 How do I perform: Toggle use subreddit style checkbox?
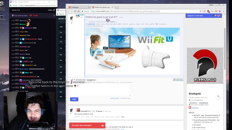tap(190, 100)
